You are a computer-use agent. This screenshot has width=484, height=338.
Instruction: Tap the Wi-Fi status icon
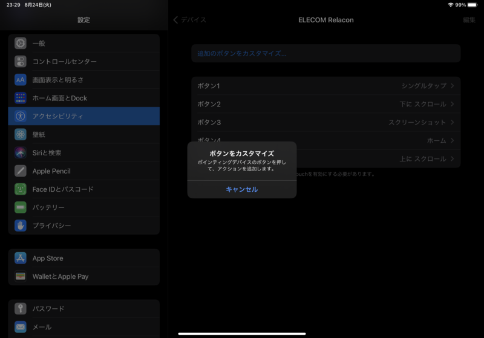(451, 5)
